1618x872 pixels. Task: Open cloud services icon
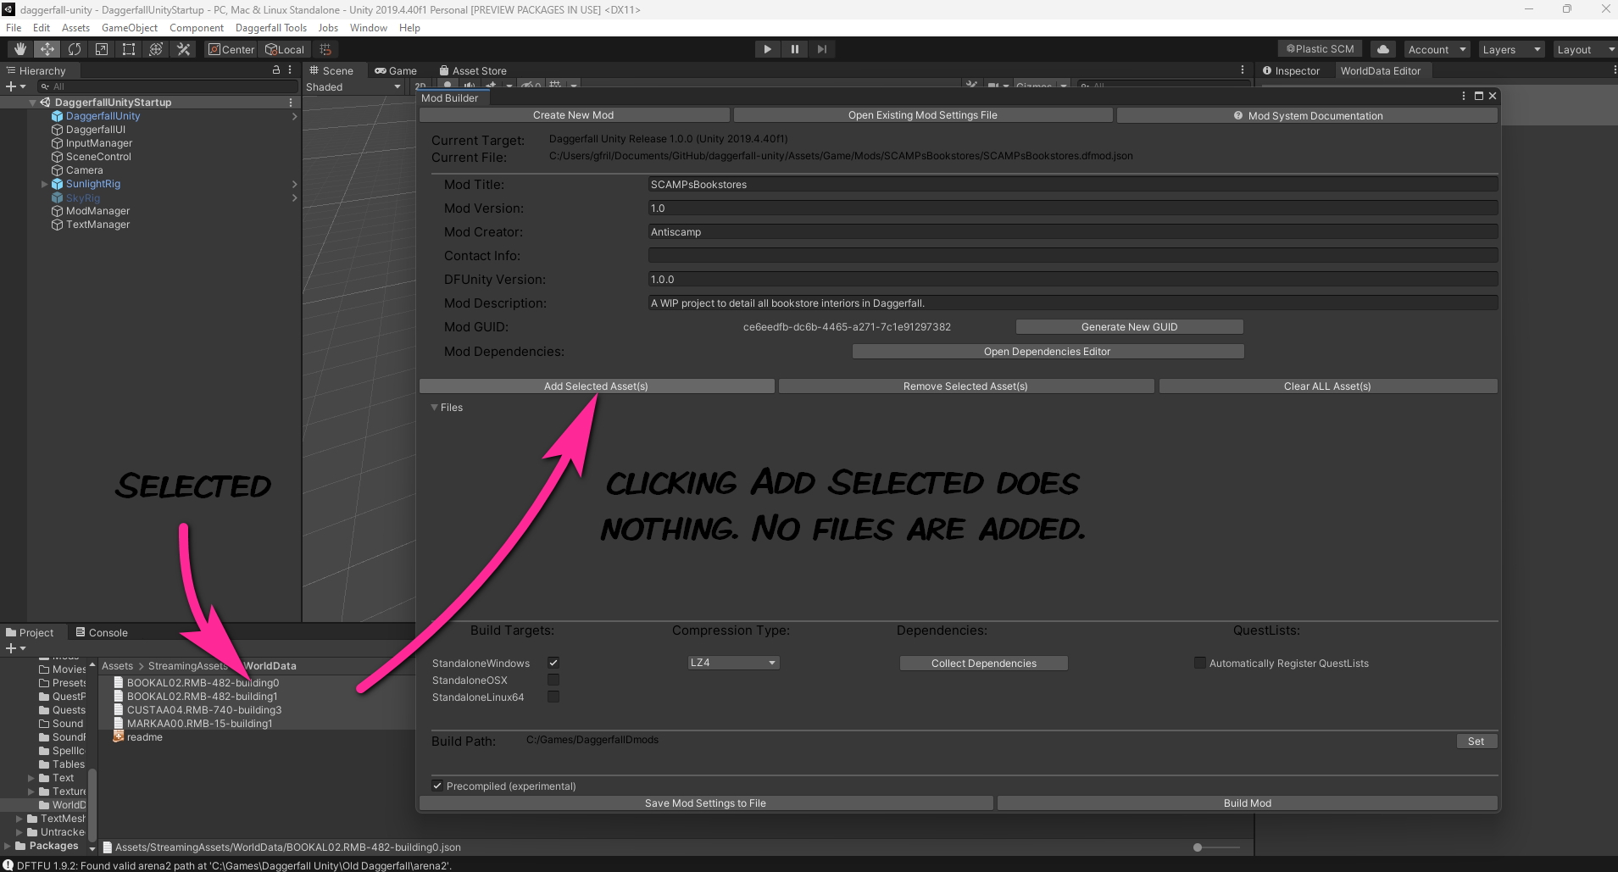[1383, 49]
